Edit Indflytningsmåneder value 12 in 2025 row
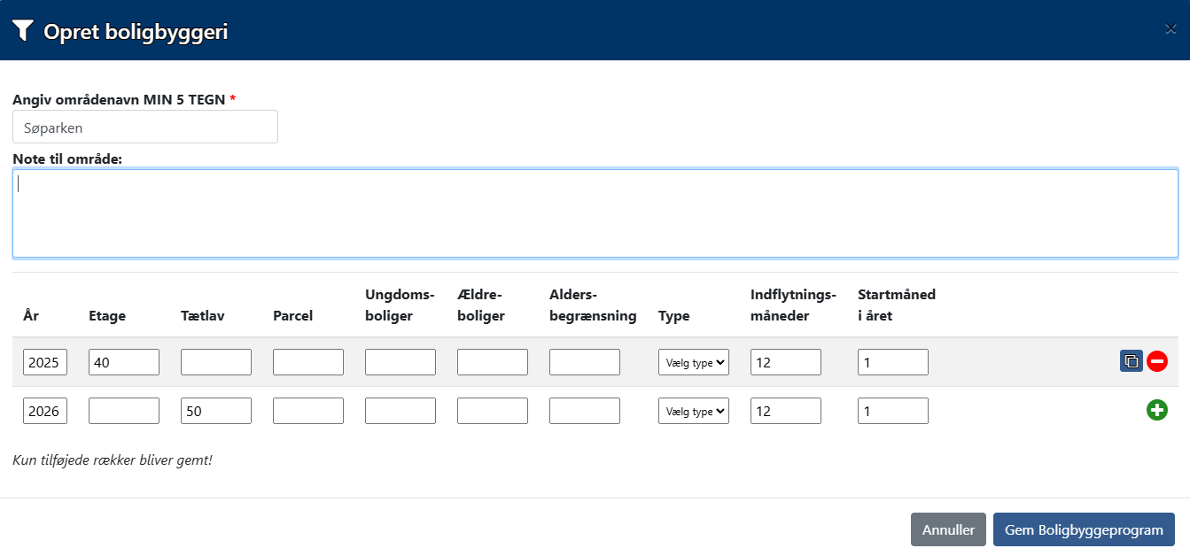1190x556 pixels. click(786, 362)
